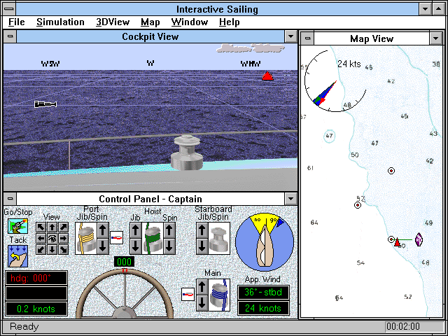Click the View up-right diagonal arrow
Image resolution: width=448 pixels, height=336 pixels.
[x=63, y=227]
